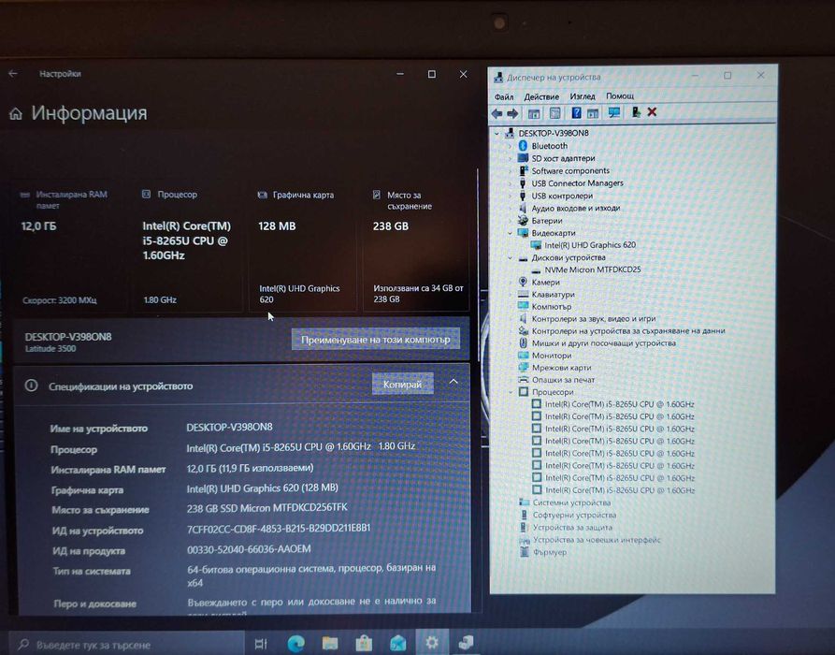835x655 pixels.
Task: Click the home icon beside Информация
Action: [16, 113]
